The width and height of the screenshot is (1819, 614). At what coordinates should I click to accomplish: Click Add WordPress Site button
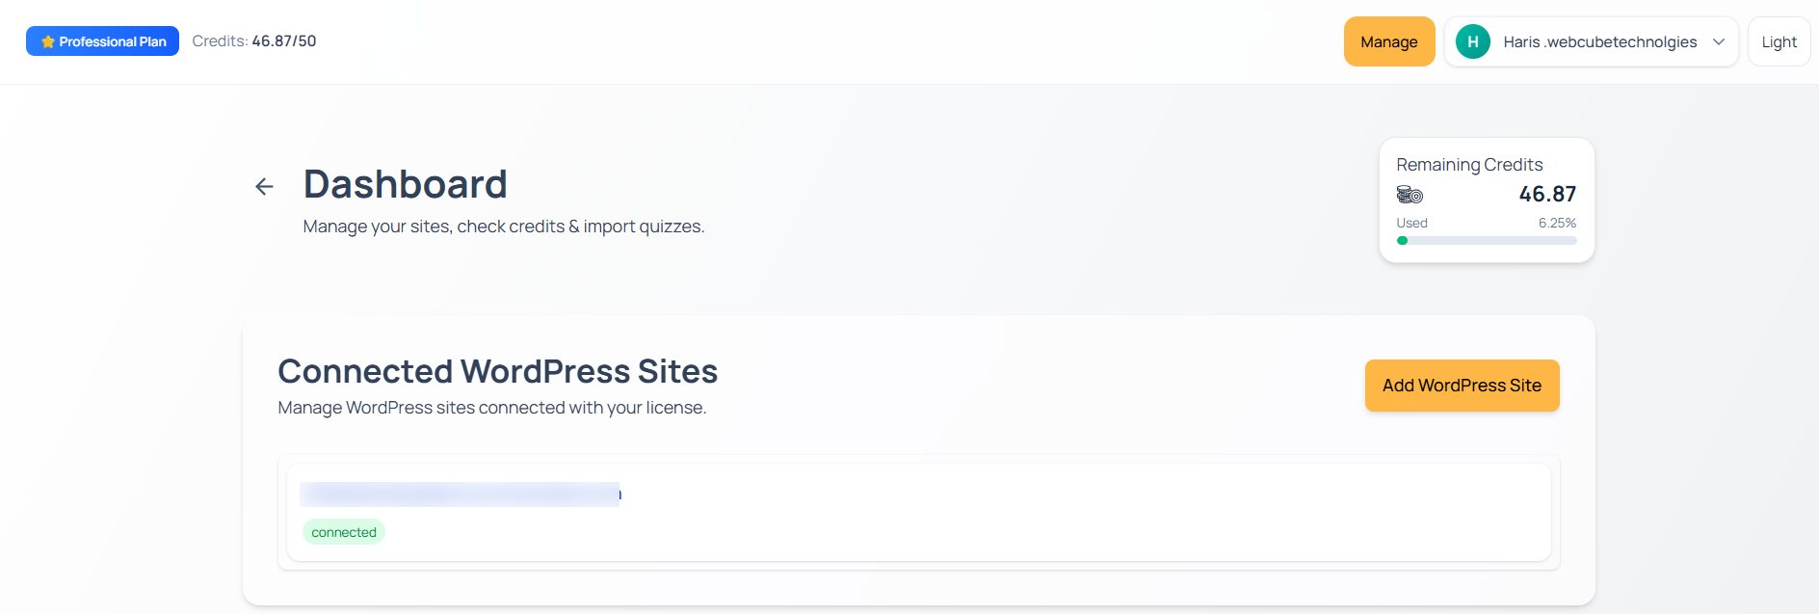pos(1462,386)
